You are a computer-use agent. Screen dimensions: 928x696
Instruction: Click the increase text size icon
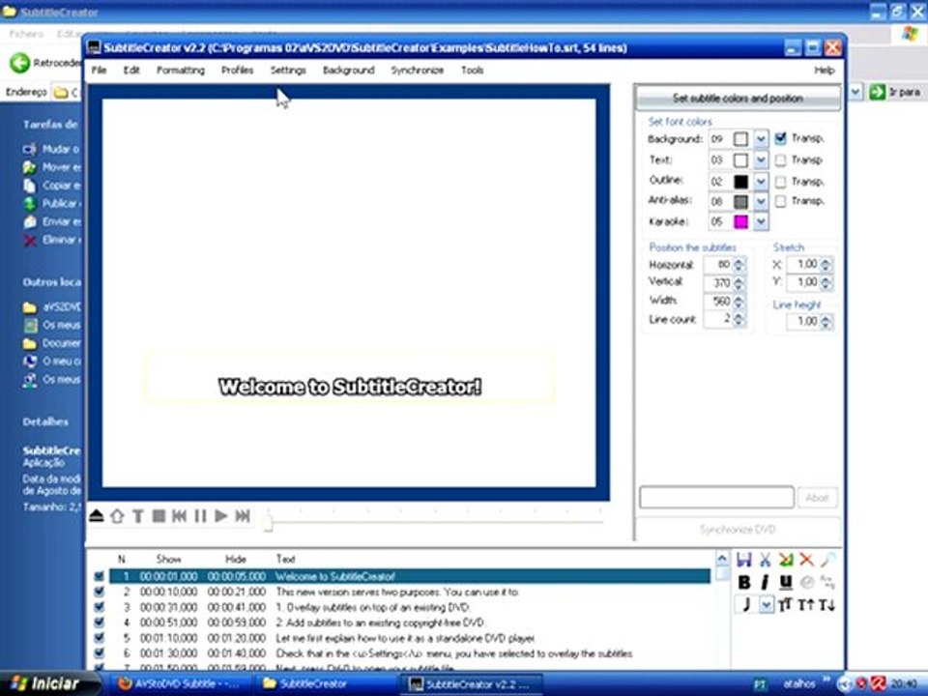point(806,605)
